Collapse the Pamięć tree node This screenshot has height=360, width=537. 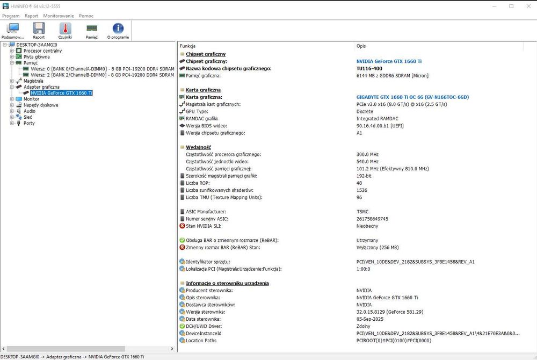pyautogui.click(x=12, y=63)
